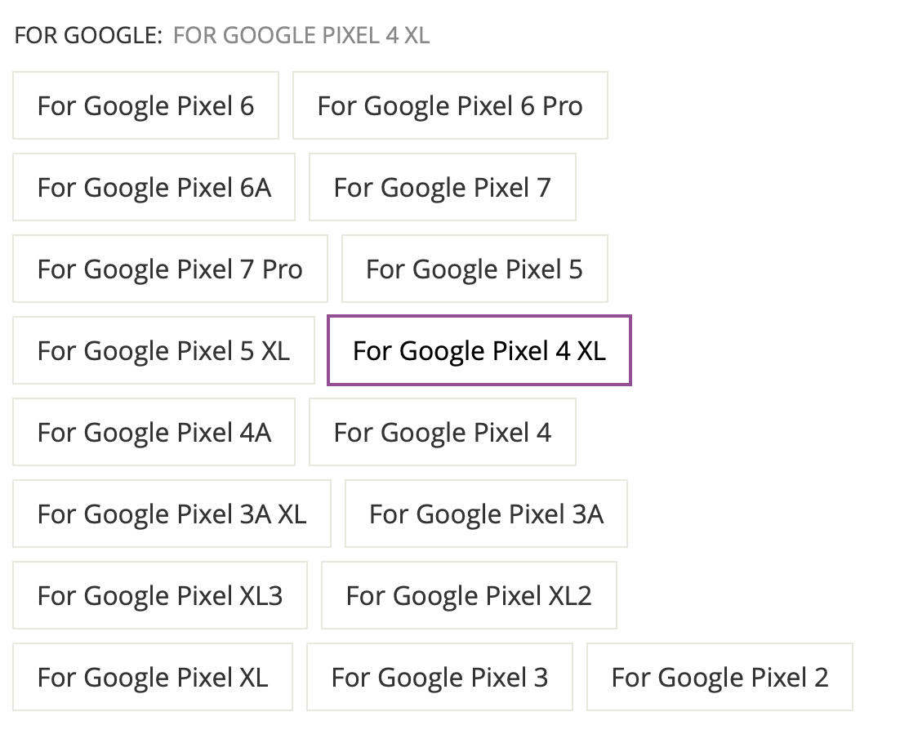Pick the For Google Pixel 6A option
Image resolution: width=900 pixels, height=743 pixels.
pyautogui.click(x=154, y=188)
